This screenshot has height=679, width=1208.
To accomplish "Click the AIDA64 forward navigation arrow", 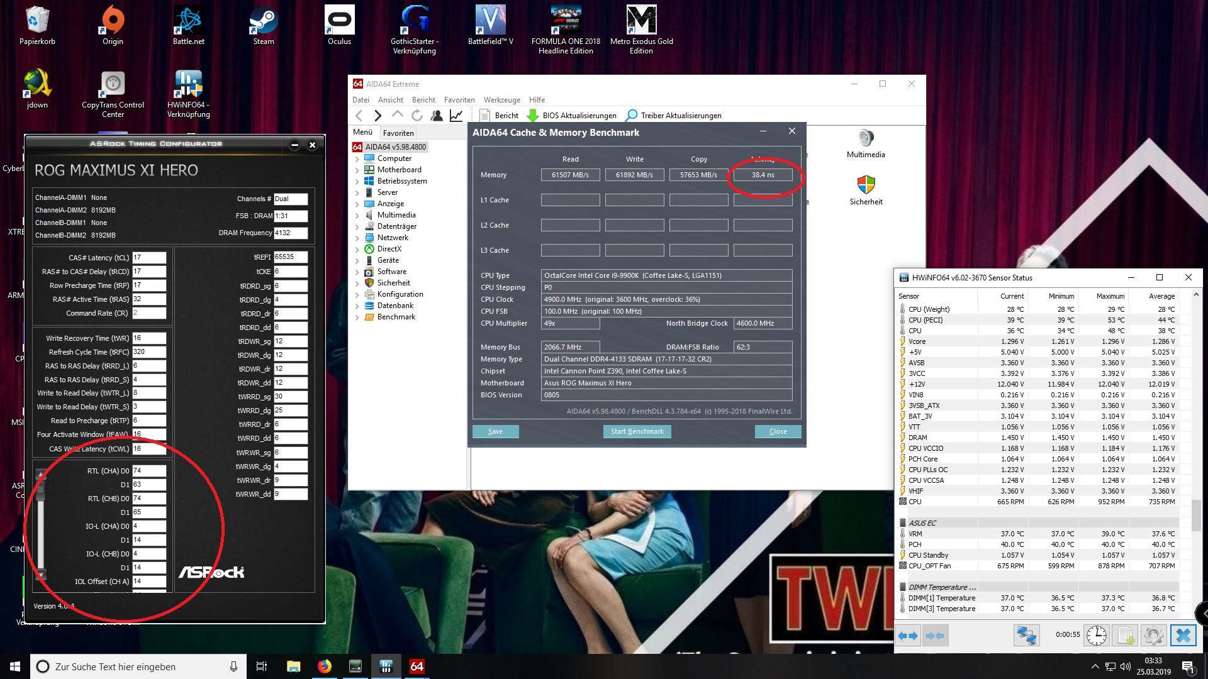I will 377,115.
